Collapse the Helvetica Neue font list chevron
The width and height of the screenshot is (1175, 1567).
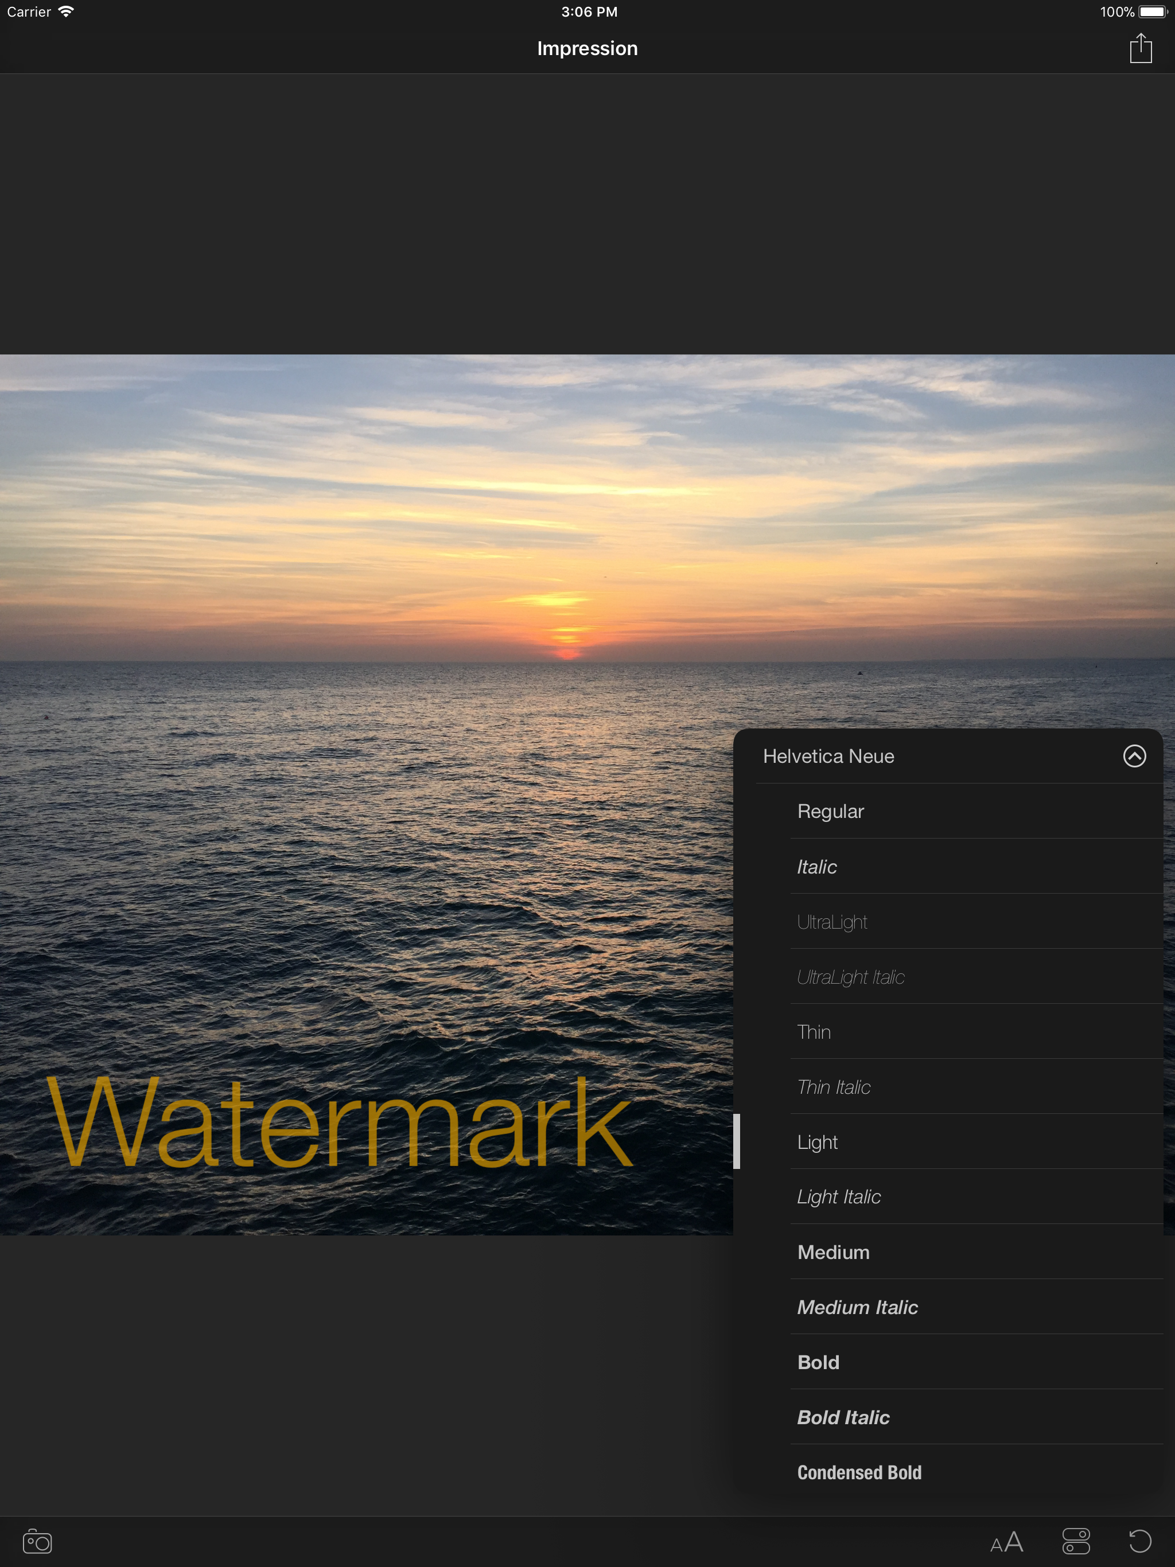tap(1134, 756)
